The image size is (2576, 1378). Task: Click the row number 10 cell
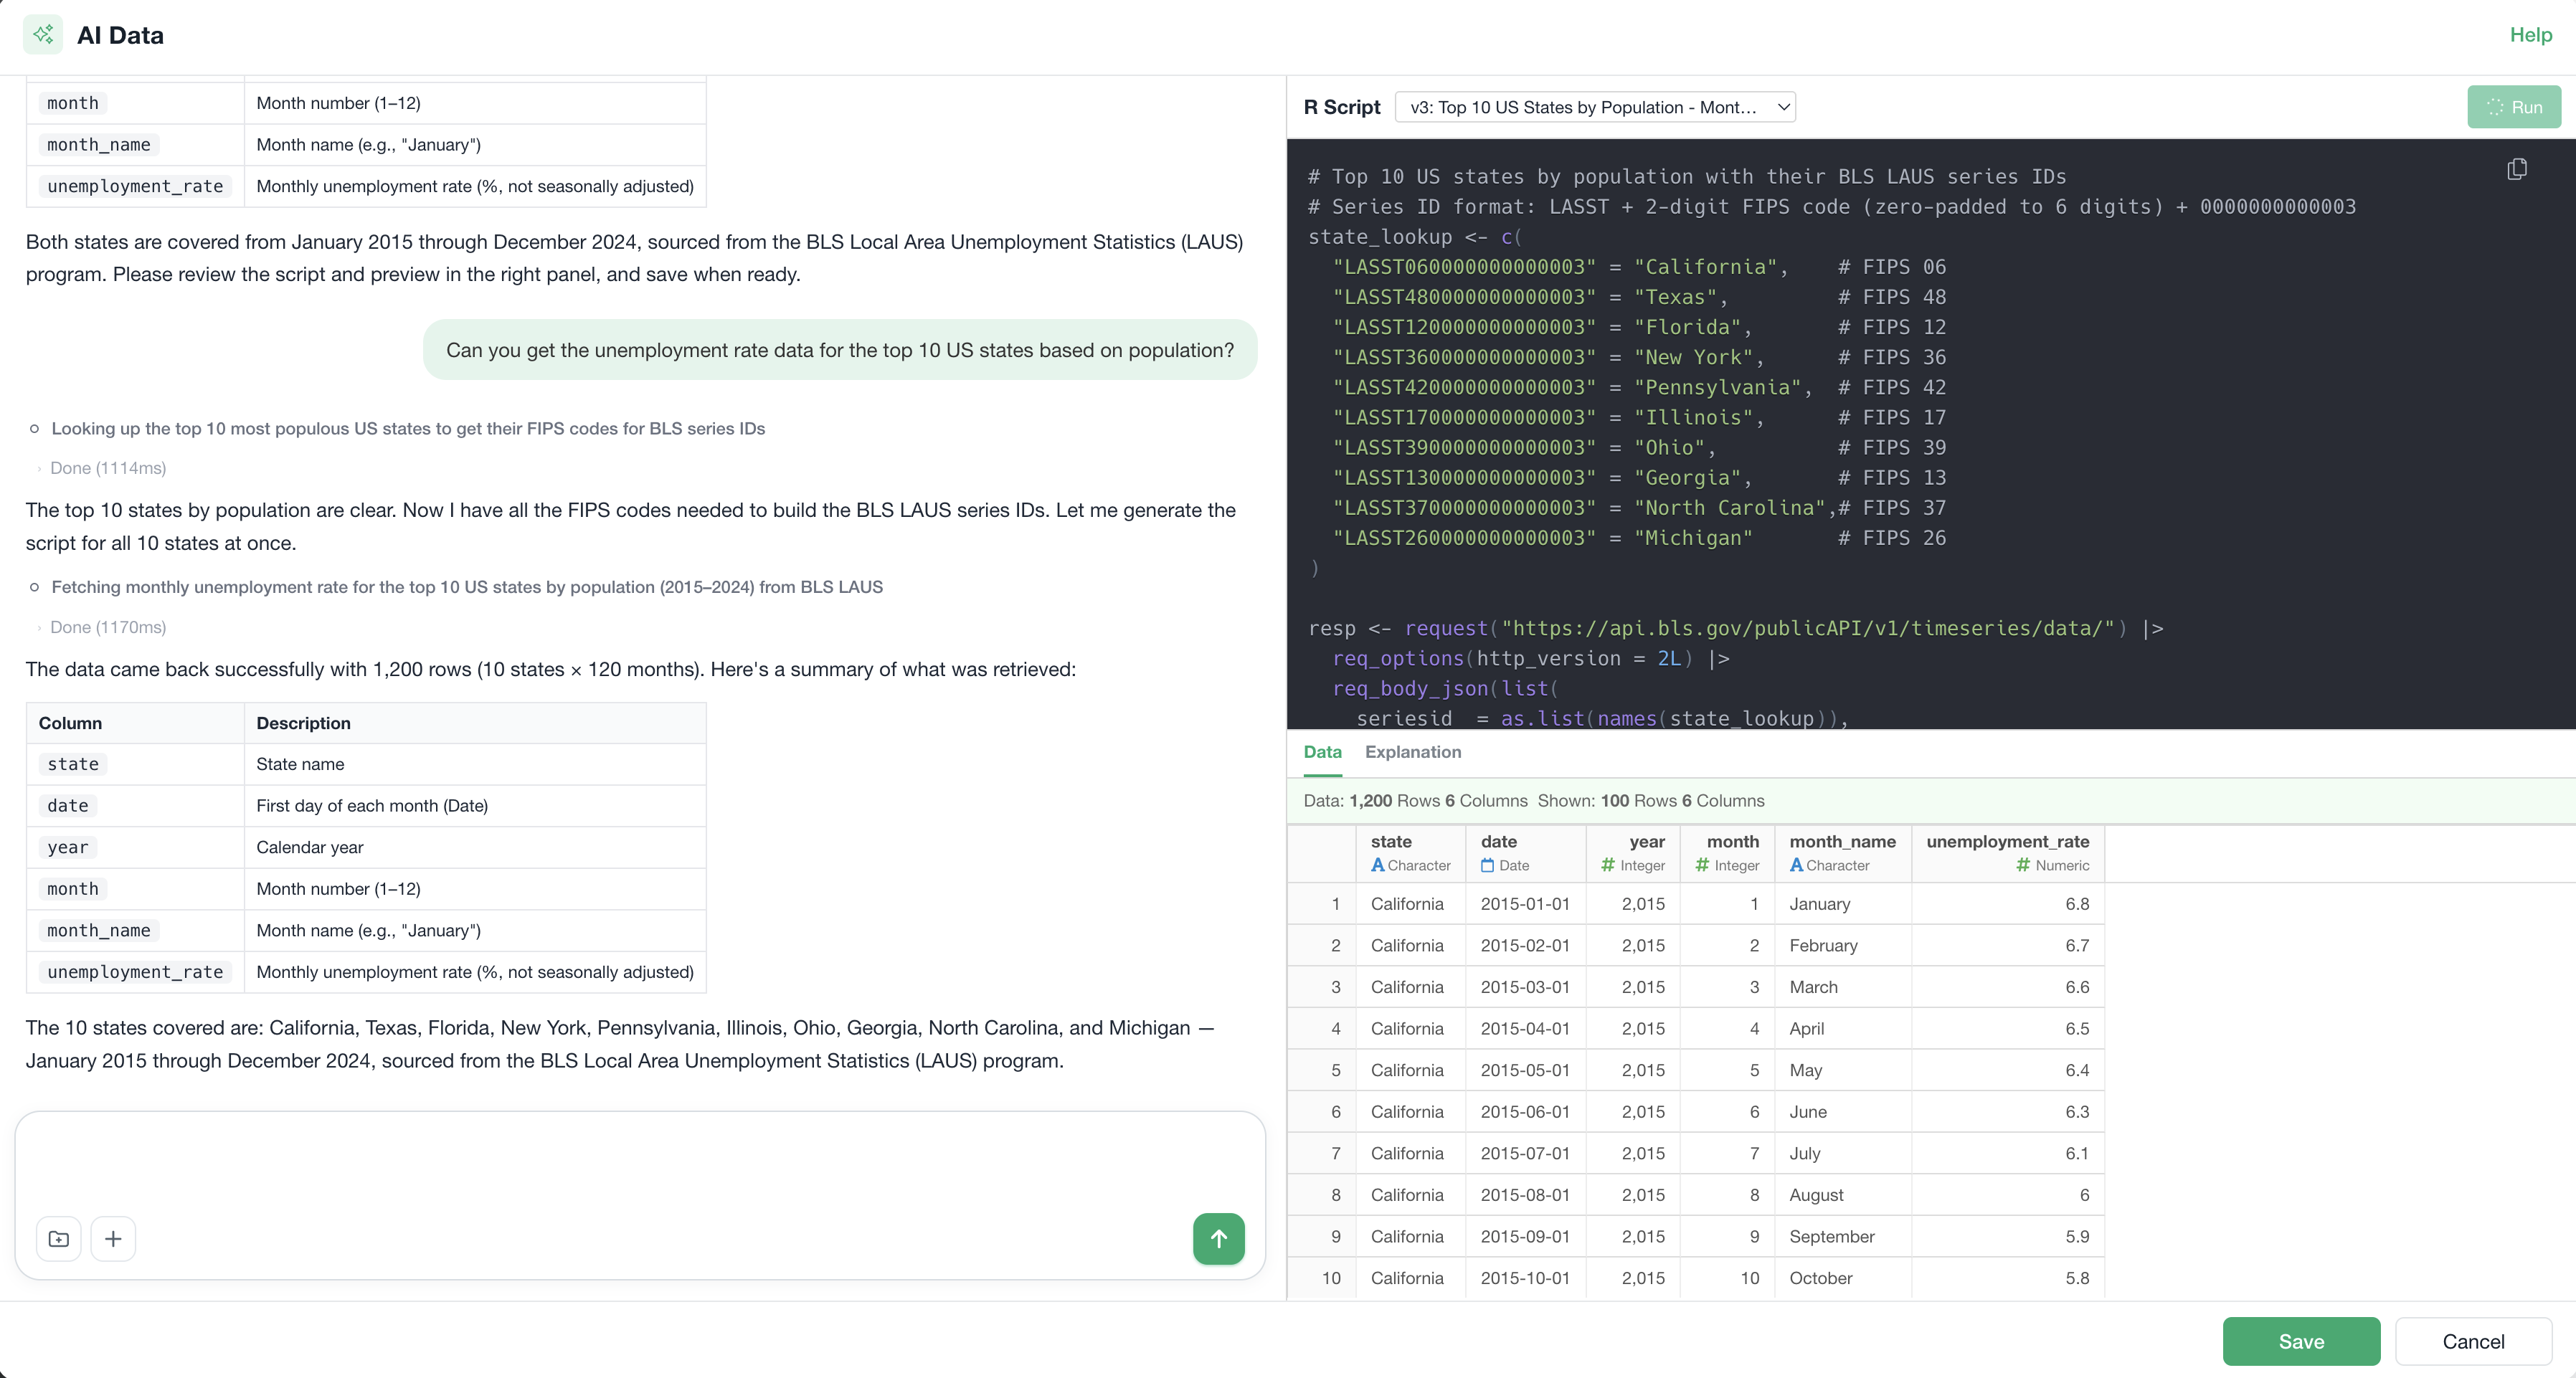[x=1321, y=1278]
